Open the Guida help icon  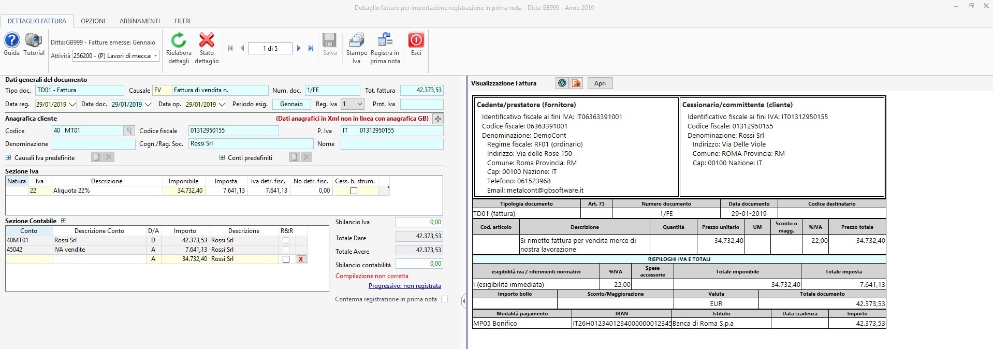(11, 40)
